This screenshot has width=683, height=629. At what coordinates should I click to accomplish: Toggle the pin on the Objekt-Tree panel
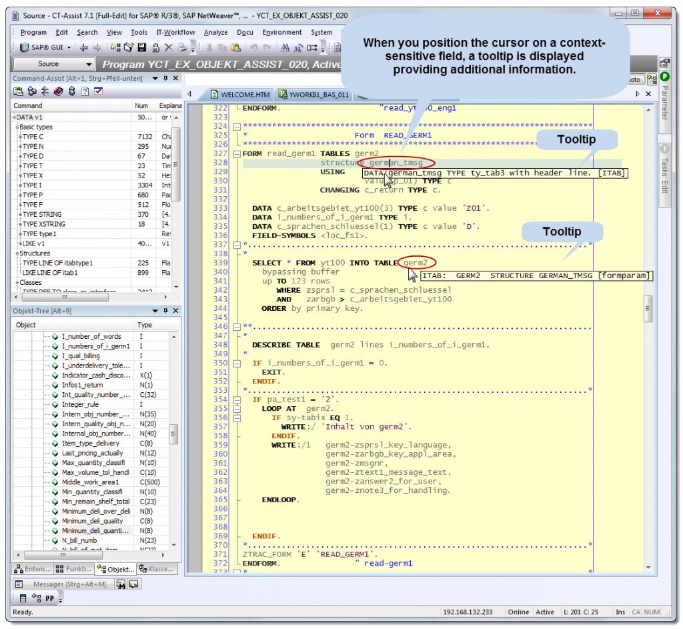coord(164,311)
